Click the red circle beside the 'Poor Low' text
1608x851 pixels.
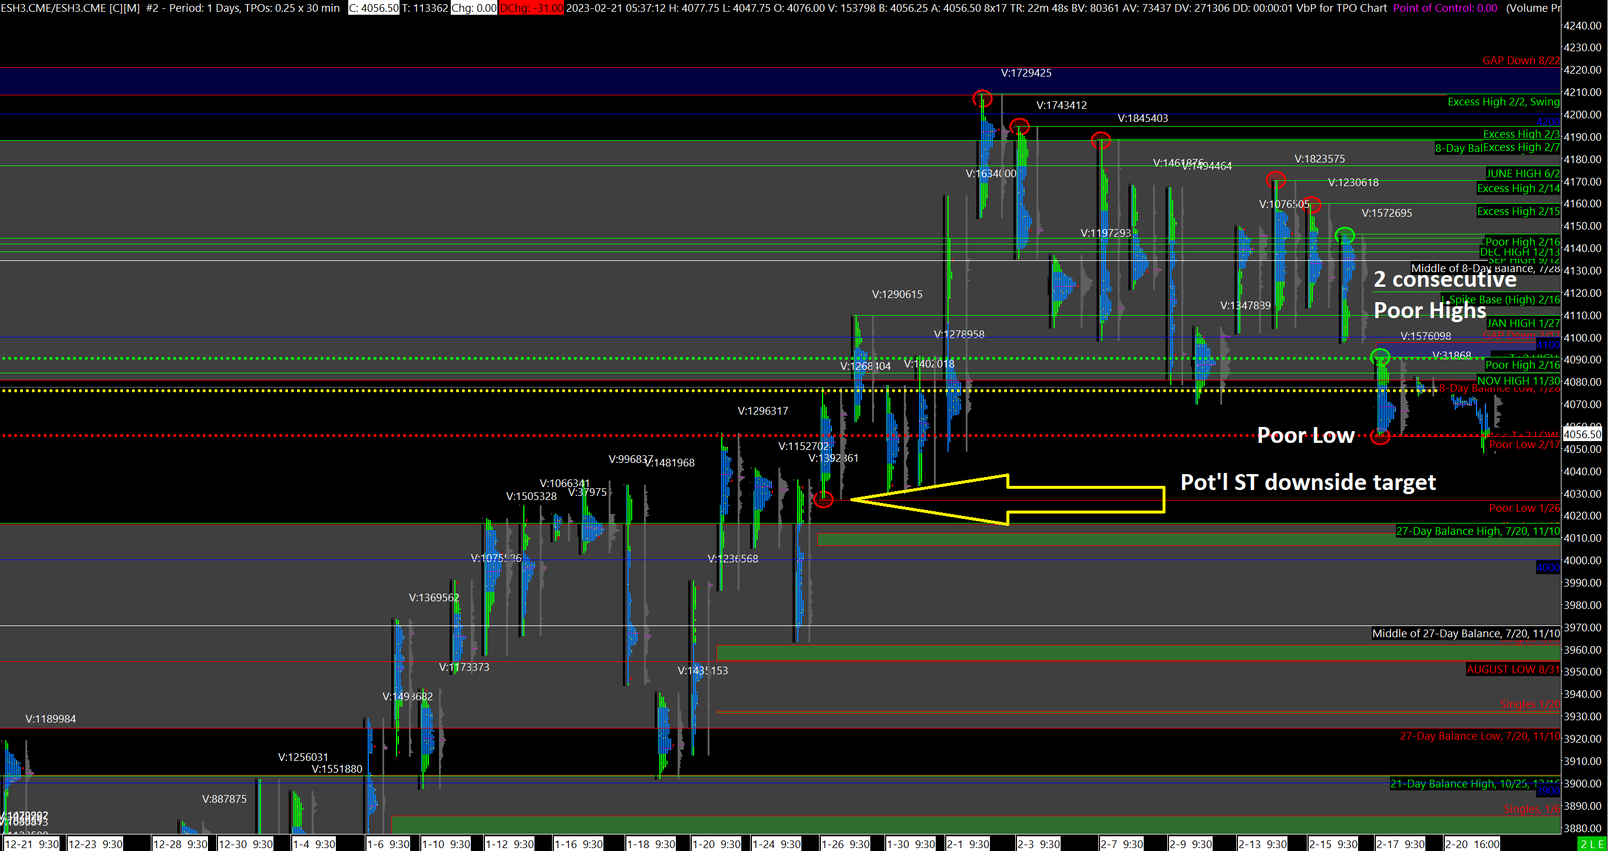(1379, 436)
